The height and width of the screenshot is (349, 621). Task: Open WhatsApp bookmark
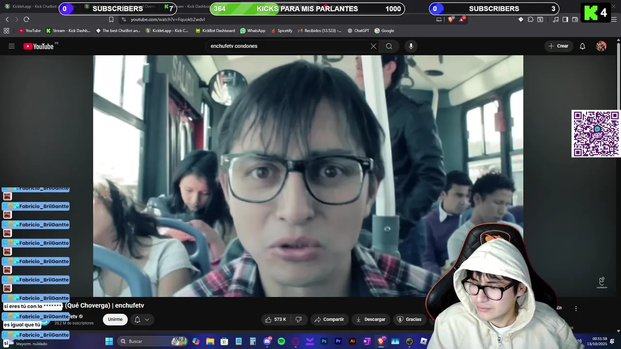pyautogui.click(x=253, y=31)
